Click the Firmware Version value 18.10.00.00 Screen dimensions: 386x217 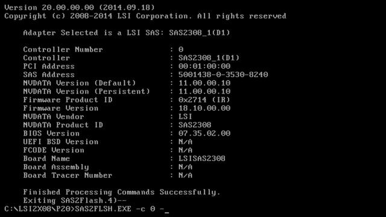point(204,108)
